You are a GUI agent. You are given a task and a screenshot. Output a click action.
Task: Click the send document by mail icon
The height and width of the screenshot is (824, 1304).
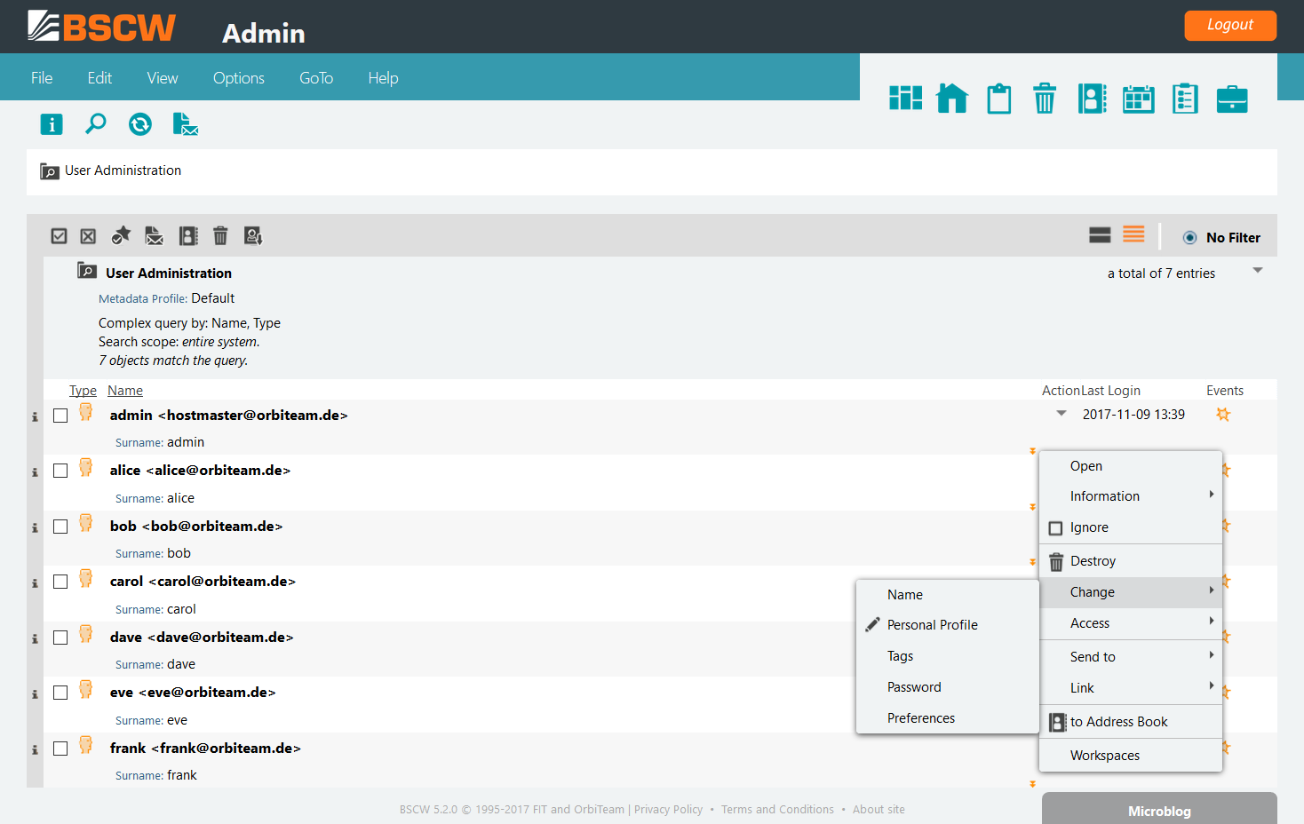click(185, 124)
